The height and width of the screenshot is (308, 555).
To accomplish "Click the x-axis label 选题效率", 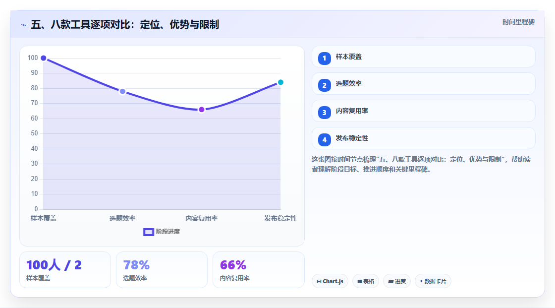I will pyautogui.click(x=122, y=218).
